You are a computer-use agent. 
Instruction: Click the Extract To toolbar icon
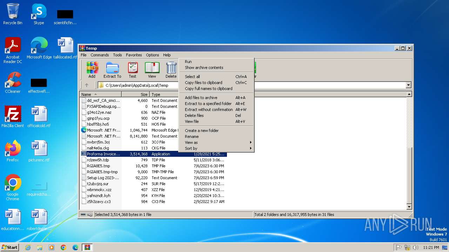[112, 70]
